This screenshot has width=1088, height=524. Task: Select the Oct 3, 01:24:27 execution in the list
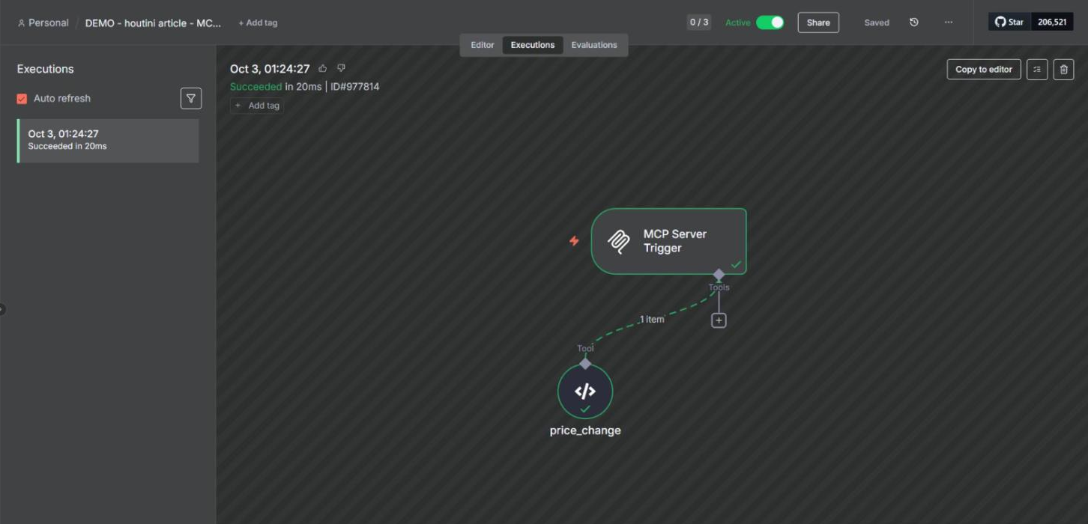(108, 141)
